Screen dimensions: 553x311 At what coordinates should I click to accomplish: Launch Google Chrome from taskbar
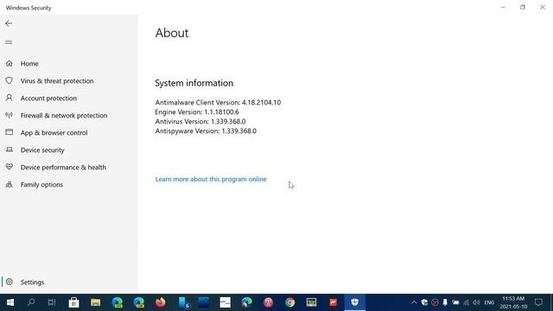pos(290,302)
